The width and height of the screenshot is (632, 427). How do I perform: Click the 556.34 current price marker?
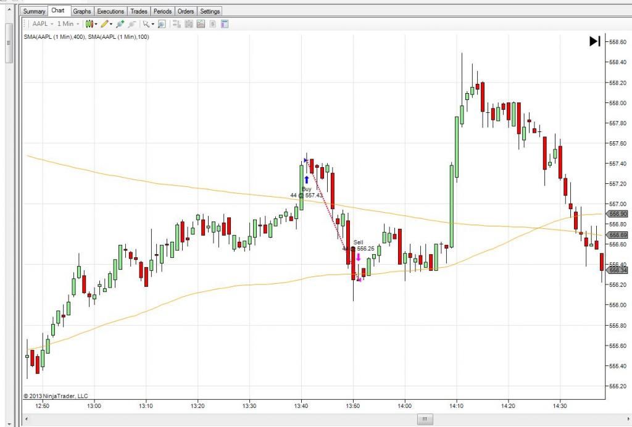[x=617, y=270]
